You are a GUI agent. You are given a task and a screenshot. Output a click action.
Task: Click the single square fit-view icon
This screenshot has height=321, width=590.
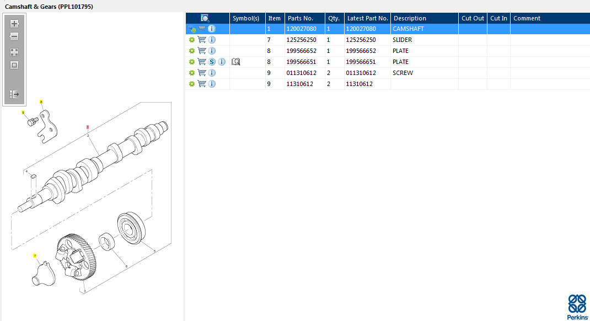[x=14, y=65]
